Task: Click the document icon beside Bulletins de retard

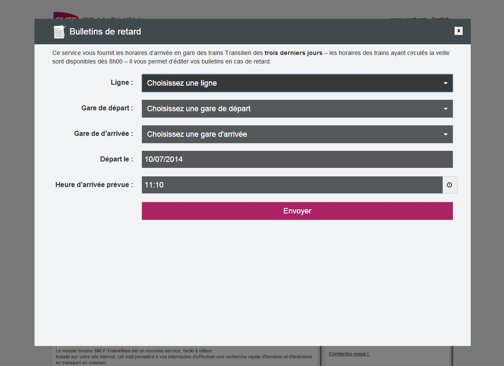Action: [59, 32]
